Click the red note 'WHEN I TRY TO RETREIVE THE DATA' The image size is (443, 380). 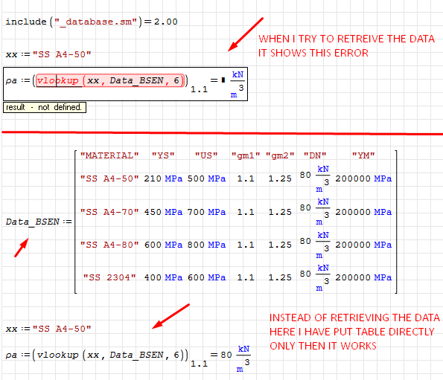tap(347, 39)
